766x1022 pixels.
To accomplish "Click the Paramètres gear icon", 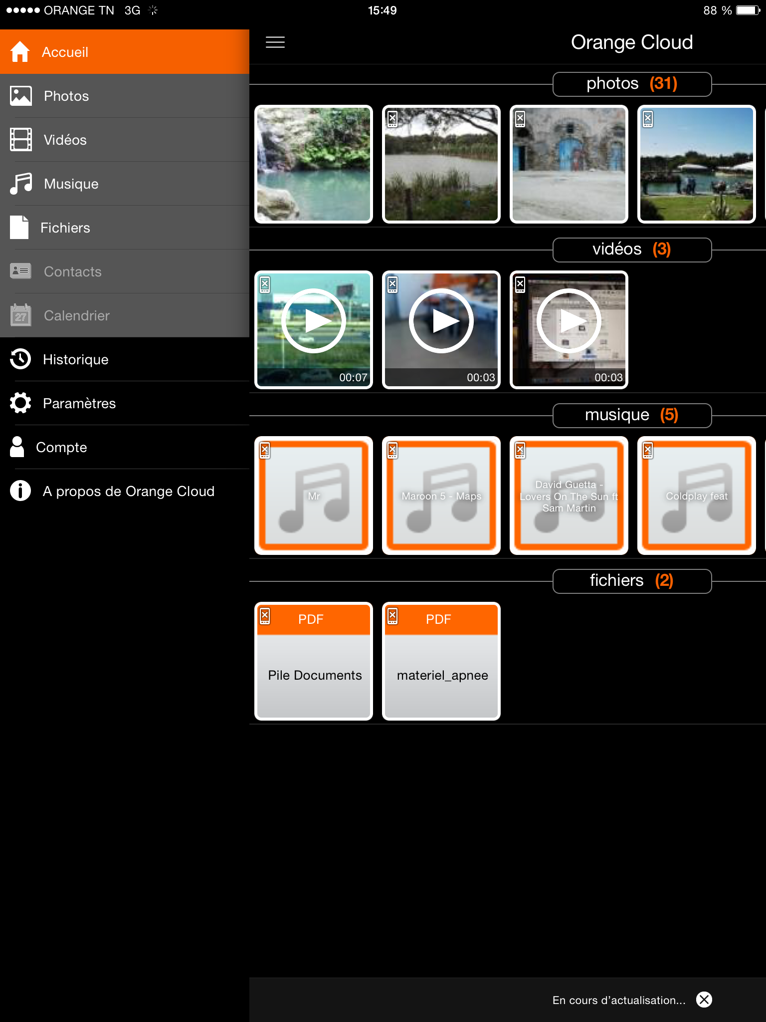I will coord(20,403).
